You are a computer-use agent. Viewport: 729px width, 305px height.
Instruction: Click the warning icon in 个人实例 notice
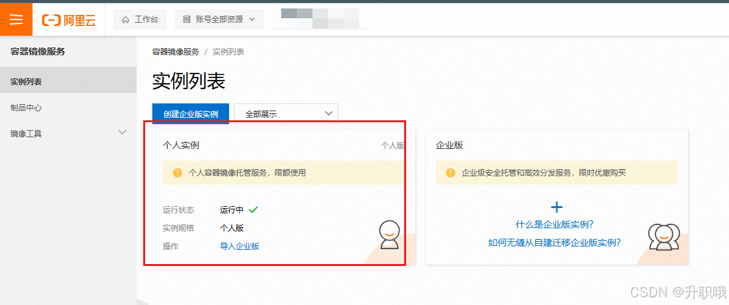click(178, 173)
